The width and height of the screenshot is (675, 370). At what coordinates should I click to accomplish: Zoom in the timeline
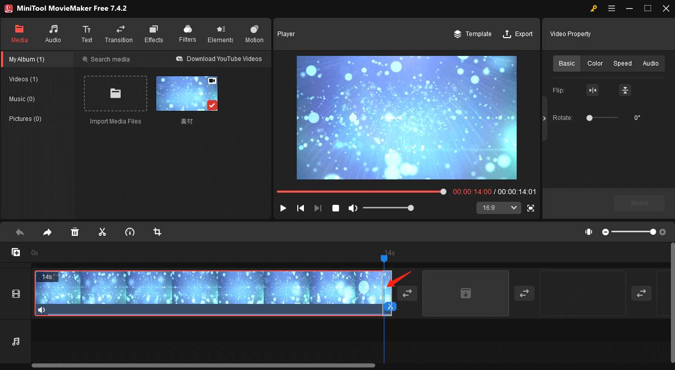click(662, 232)
